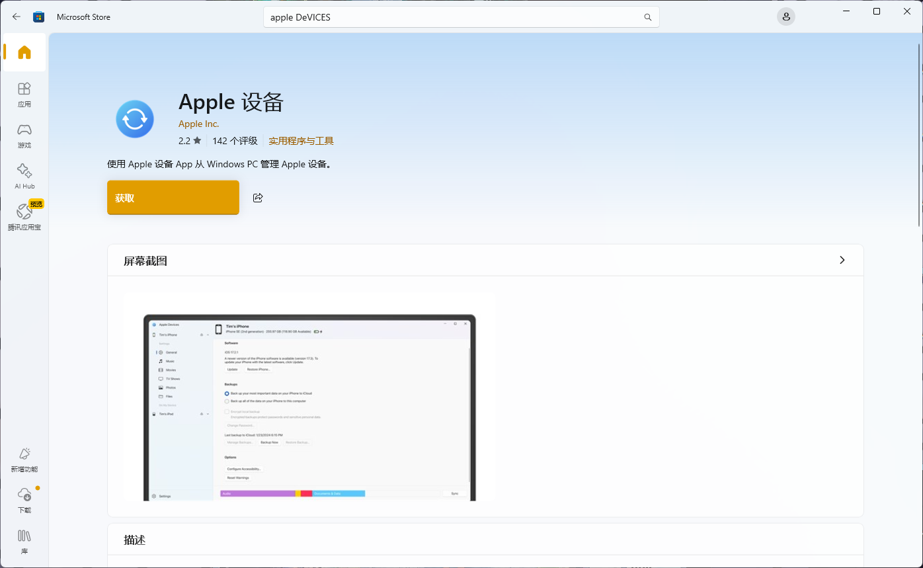View your 下载 downloads list
923x568 pixels.
click(x=24, y=499)
